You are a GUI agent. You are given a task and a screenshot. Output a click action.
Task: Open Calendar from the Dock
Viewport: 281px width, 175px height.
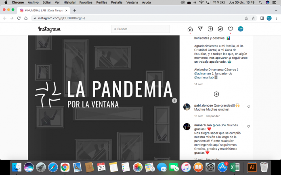coord(101,167)
